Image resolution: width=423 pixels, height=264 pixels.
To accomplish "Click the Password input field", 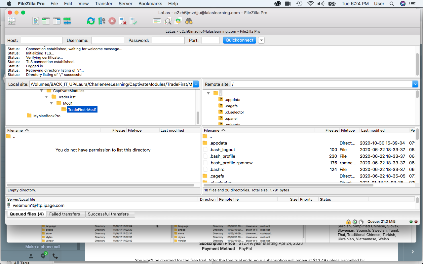I will [x=168, y=40].
